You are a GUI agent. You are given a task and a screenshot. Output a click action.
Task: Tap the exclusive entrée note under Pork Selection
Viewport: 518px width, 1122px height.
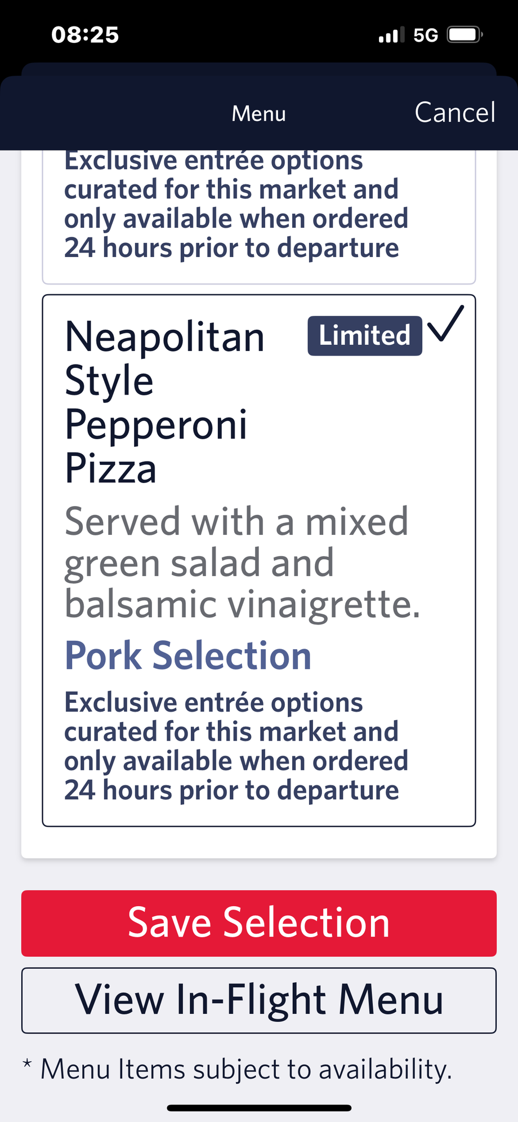[x=236, y=746]
